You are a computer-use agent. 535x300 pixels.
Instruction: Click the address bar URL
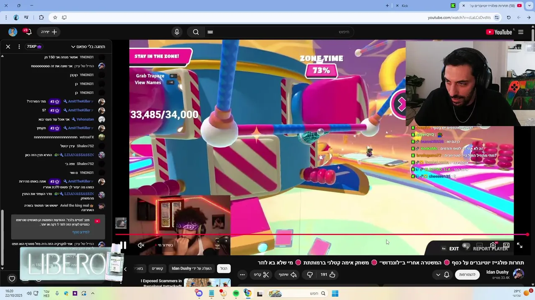click(459, 17)
